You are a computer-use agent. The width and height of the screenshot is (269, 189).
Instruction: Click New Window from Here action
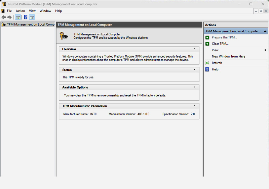tap(228, 57)
